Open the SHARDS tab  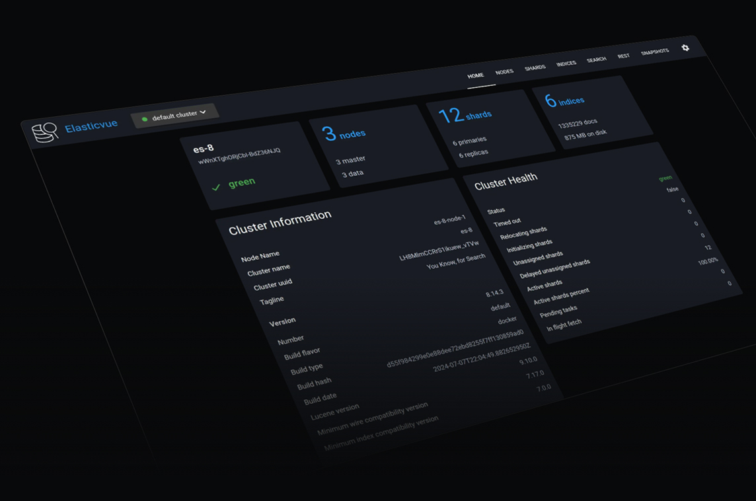[x=535, y=67]
